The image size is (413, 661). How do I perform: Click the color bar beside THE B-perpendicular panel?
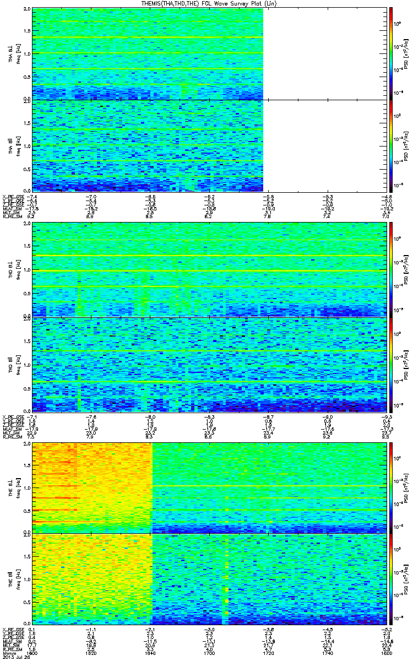tap(391, 488)
